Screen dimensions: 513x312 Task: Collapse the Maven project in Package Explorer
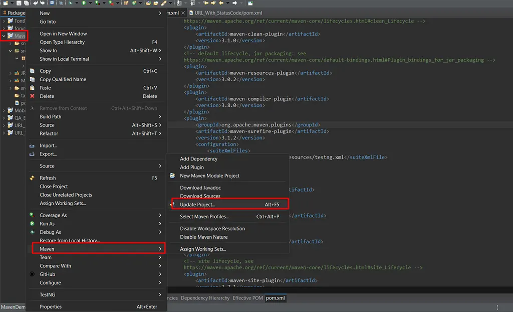(x=4, y=36)
